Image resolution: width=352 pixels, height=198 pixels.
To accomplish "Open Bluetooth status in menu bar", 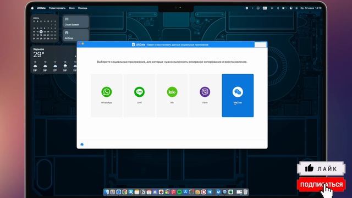I will (278, 8).
